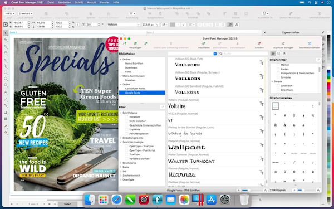Click the third Hinzufügen icon
The width and height of the screenshot is (334, 209).
point(146,43)
